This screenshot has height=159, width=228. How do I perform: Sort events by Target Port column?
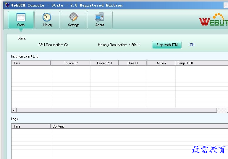click(104, 63)
